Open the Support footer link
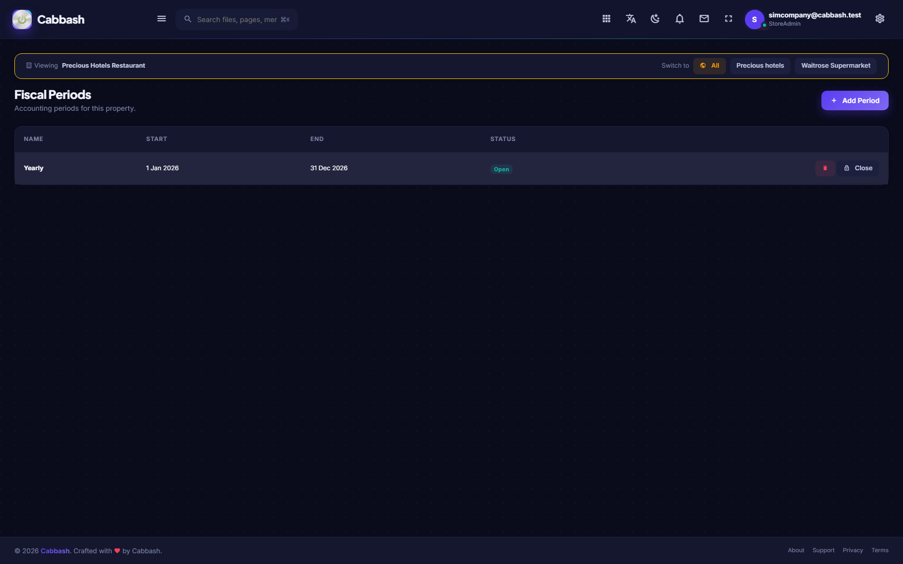The image size is (903, 564). (823, 550)
